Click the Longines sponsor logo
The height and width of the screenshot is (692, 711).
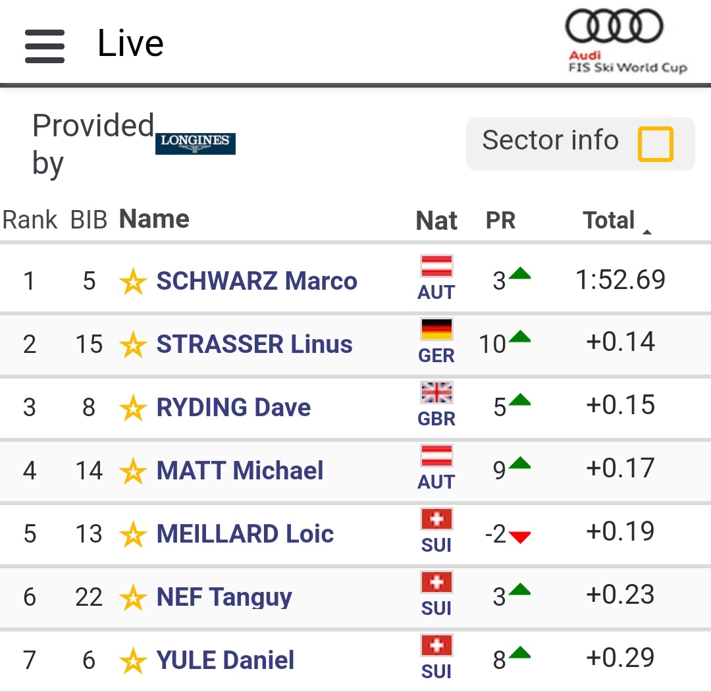pyautogui.click(x=196, y=143)
